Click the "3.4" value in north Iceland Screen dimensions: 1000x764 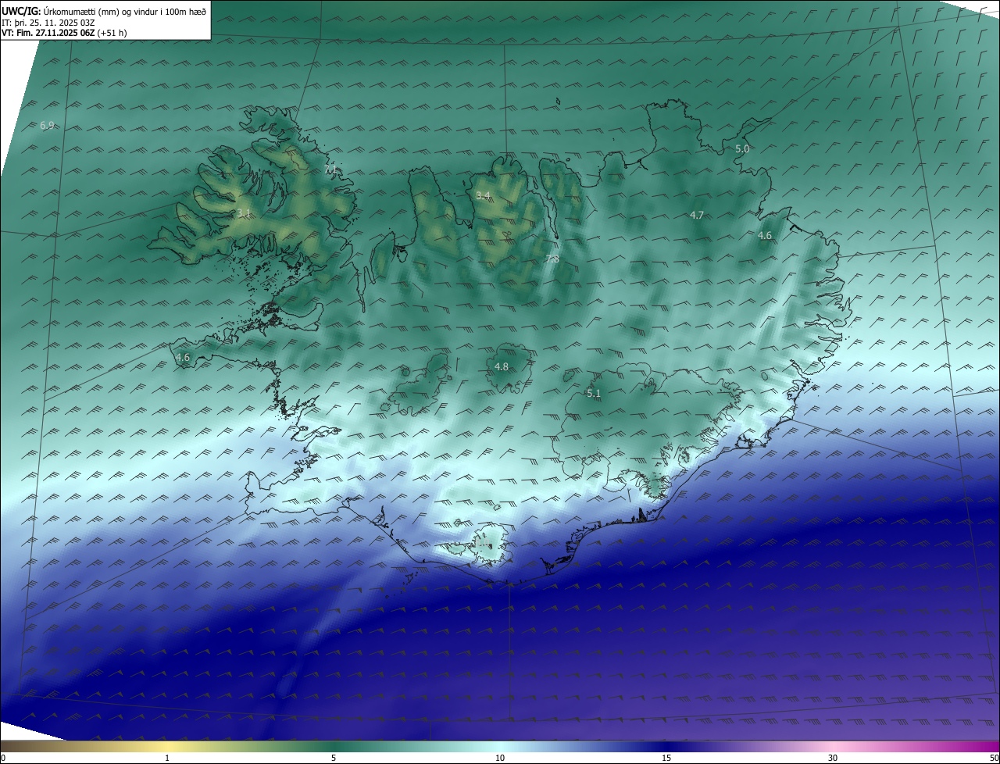(483, 195)
